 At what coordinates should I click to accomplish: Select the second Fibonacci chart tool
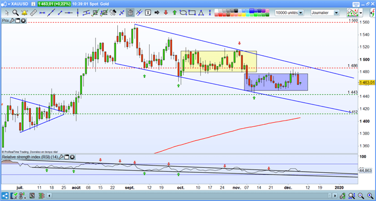click(x=104, y=13)
